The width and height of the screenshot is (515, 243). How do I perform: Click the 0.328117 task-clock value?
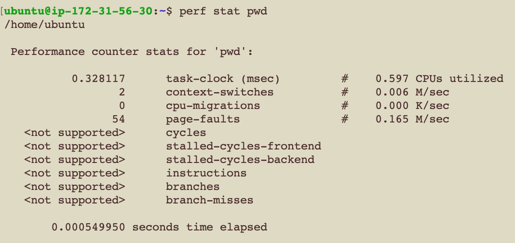[x=98, y=79]
